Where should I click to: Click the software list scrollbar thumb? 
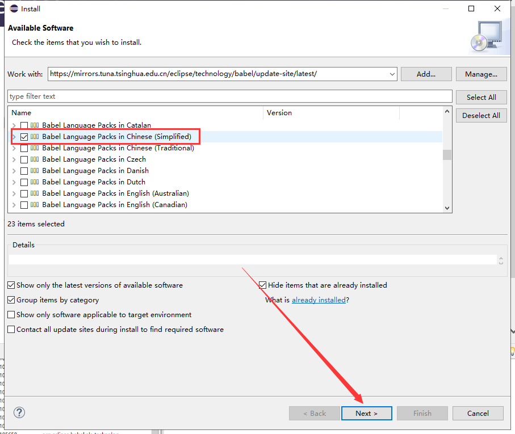[x=447, y=155]
